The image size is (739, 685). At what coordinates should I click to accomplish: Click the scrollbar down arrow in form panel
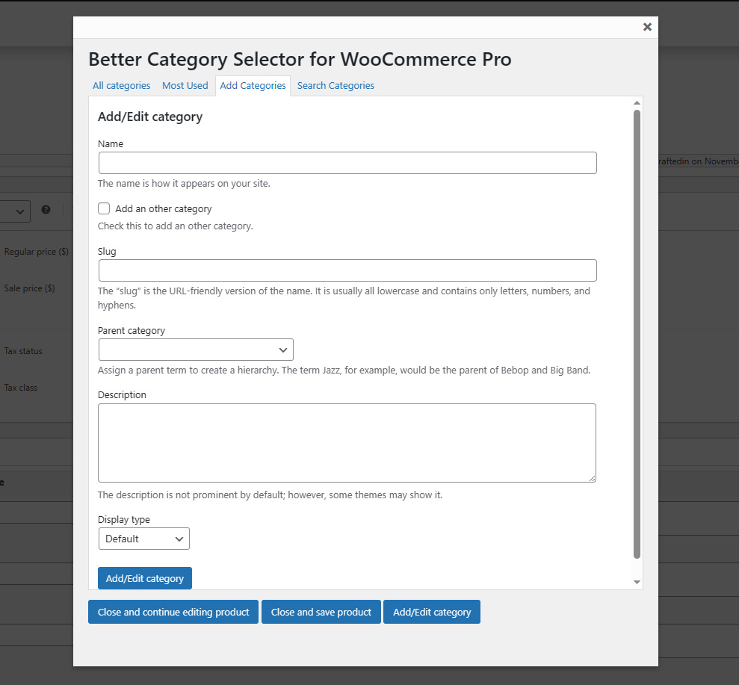tap(637, 583)
